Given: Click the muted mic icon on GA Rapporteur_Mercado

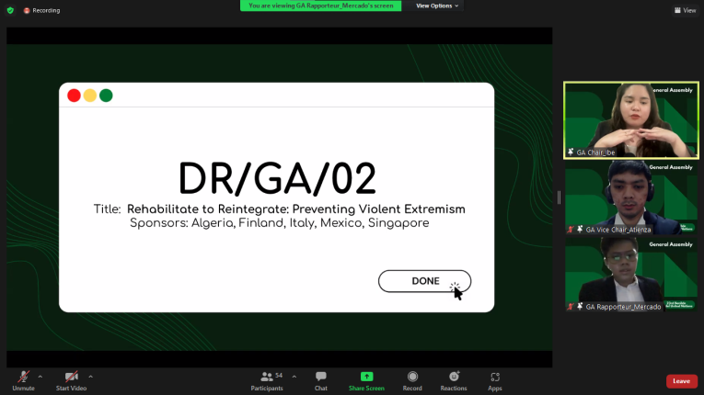Looking at the screenshot, I should pos(571,307).
